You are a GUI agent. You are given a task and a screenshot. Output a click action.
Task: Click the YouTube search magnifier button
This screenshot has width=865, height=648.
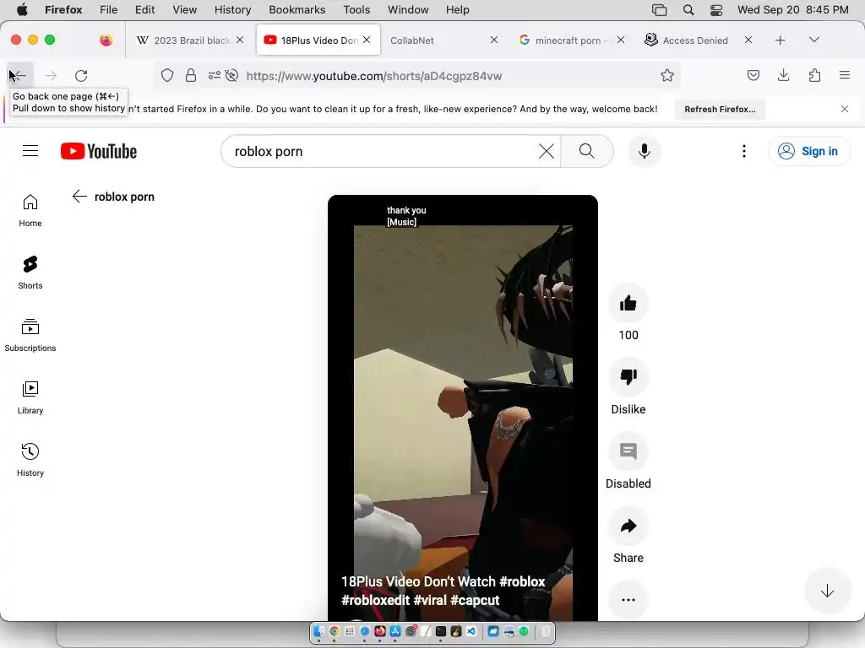[x=587, y=151]
